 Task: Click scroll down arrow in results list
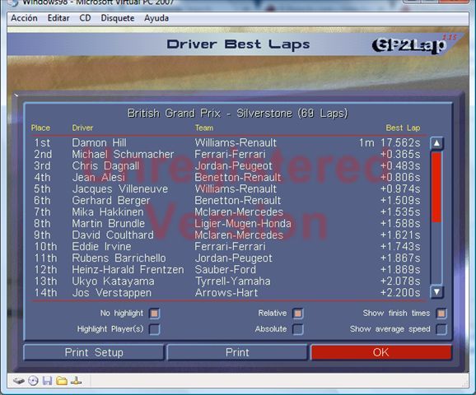pos(436,292)
